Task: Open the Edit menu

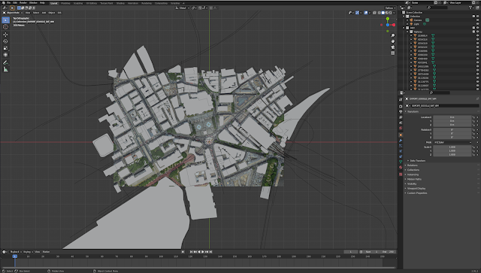Action: point(15,3)
